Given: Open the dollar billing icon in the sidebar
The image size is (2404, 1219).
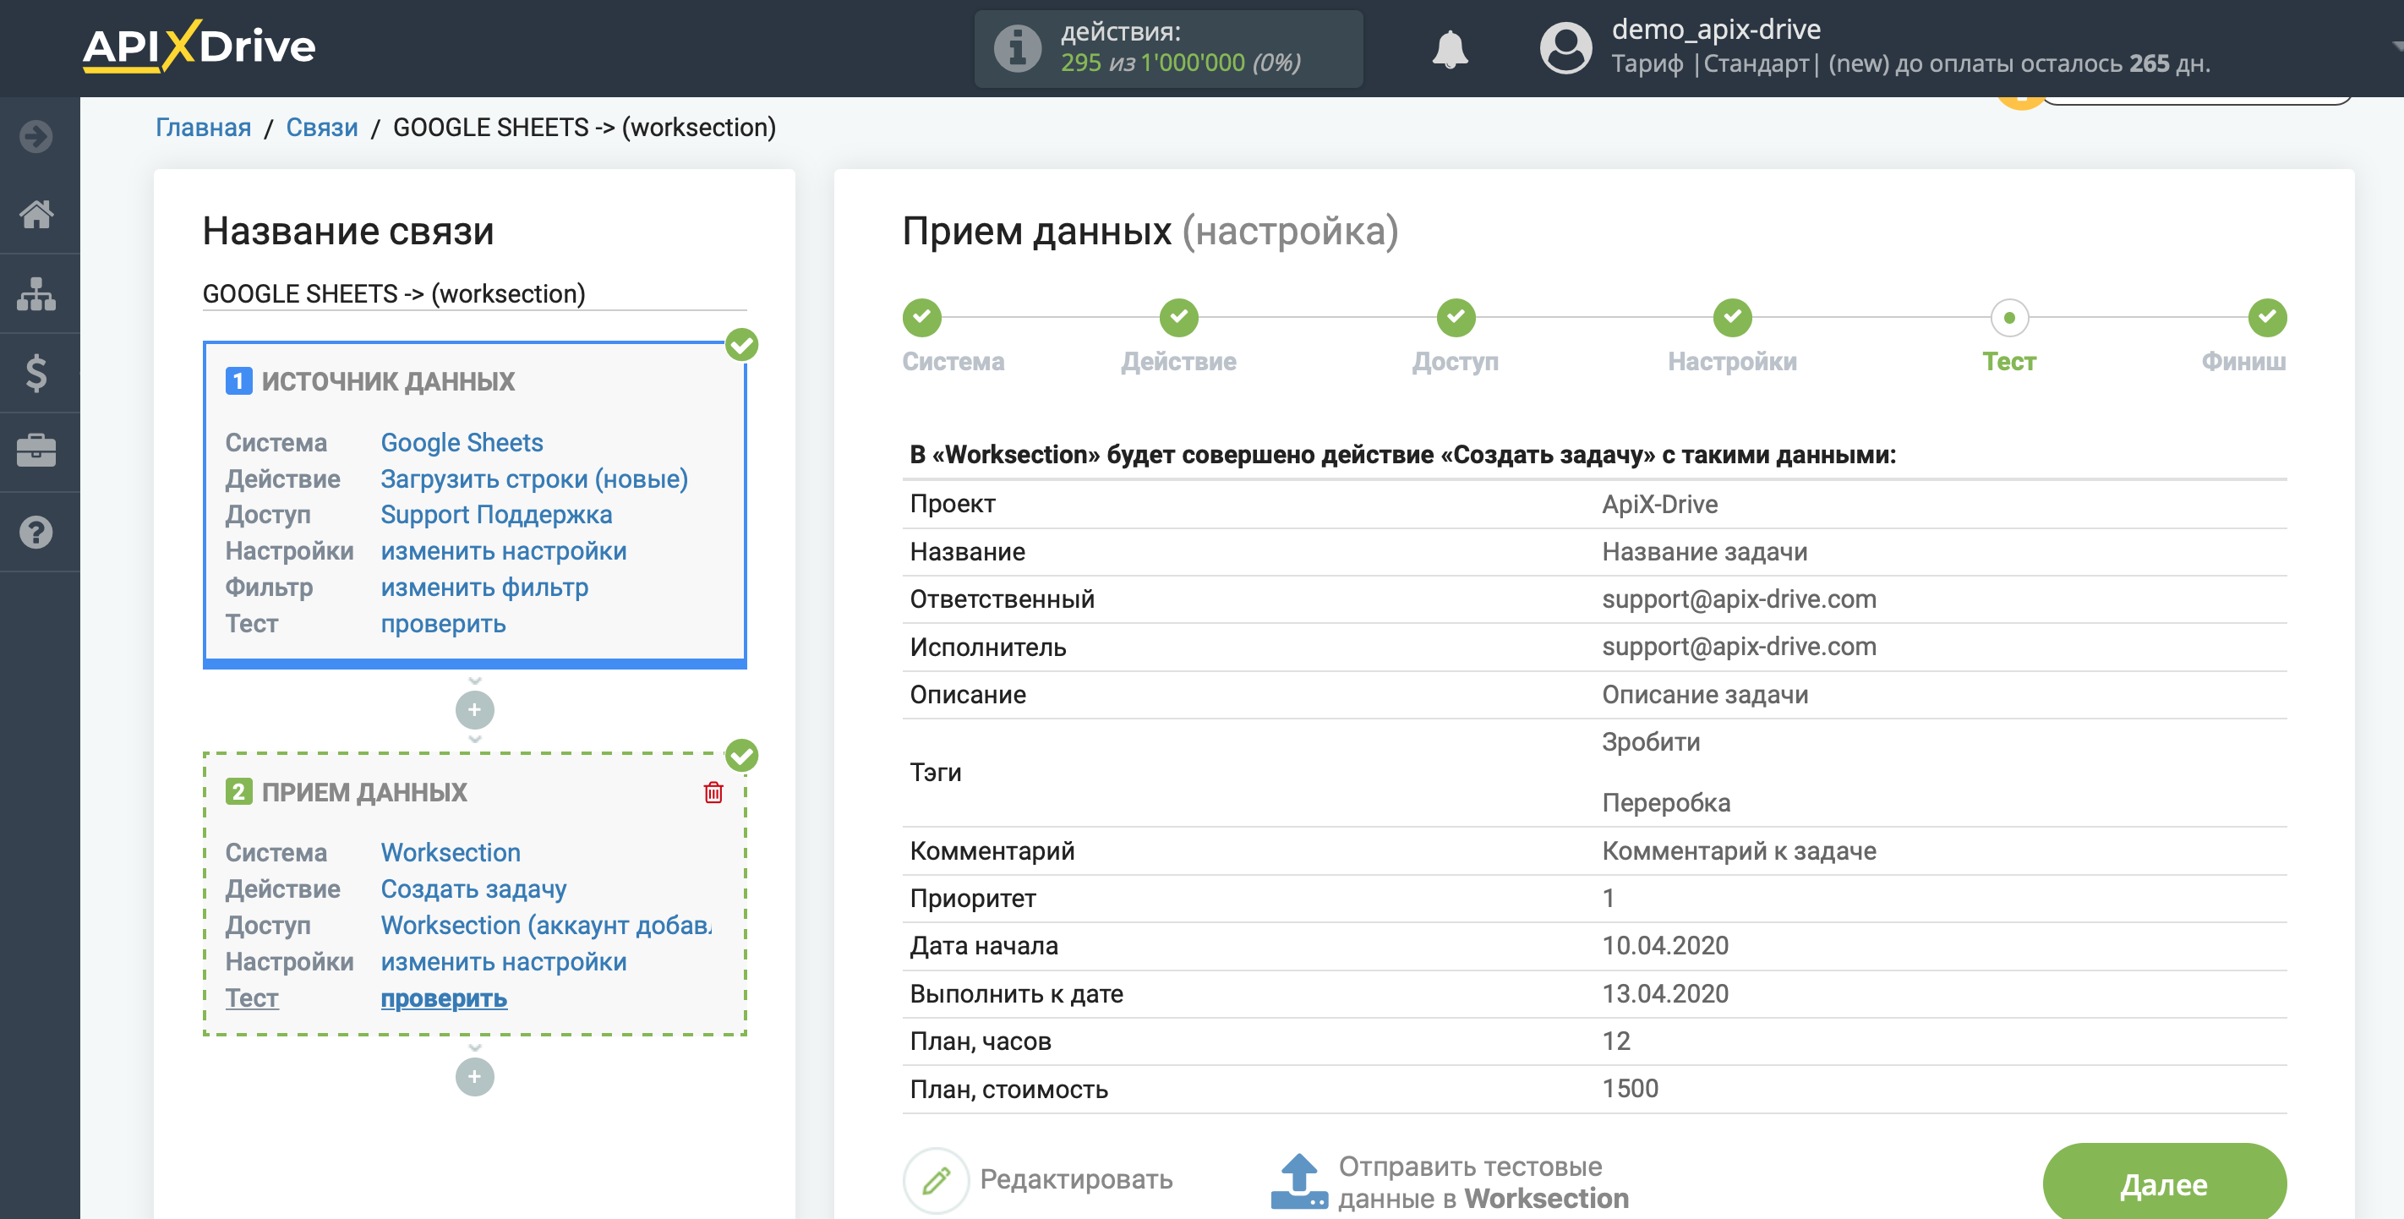Looking at the screenshot, I should click(x=36, y=373).
